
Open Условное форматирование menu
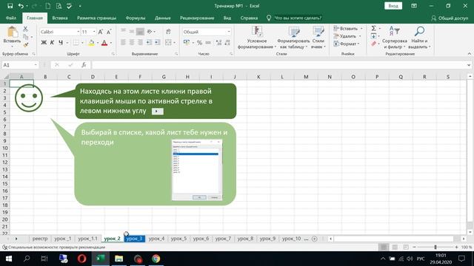pyautogui.click(x=256, y=38)
